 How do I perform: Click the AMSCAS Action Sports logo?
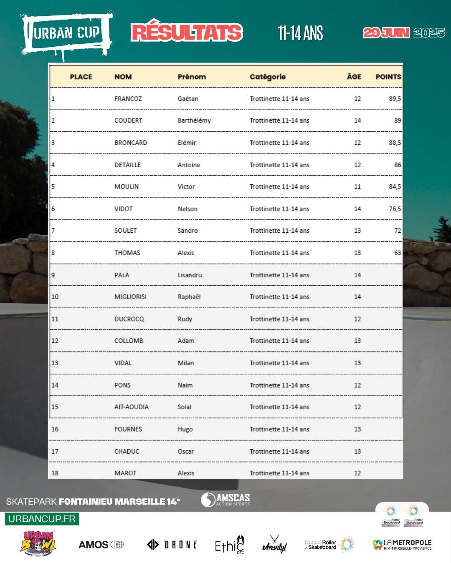pyautogui.click(x=225, y=500)
